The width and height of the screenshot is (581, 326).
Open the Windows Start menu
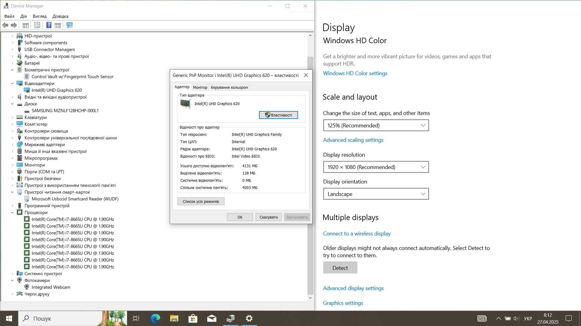point(9,318)
